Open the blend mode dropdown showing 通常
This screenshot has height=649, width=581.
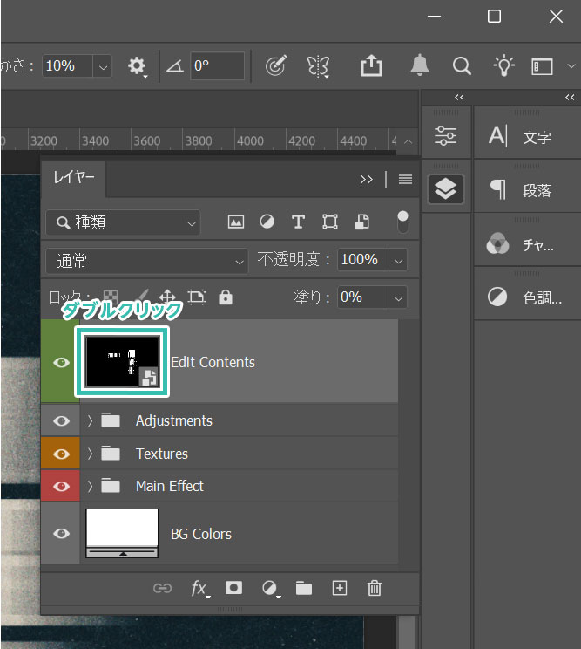147,260
